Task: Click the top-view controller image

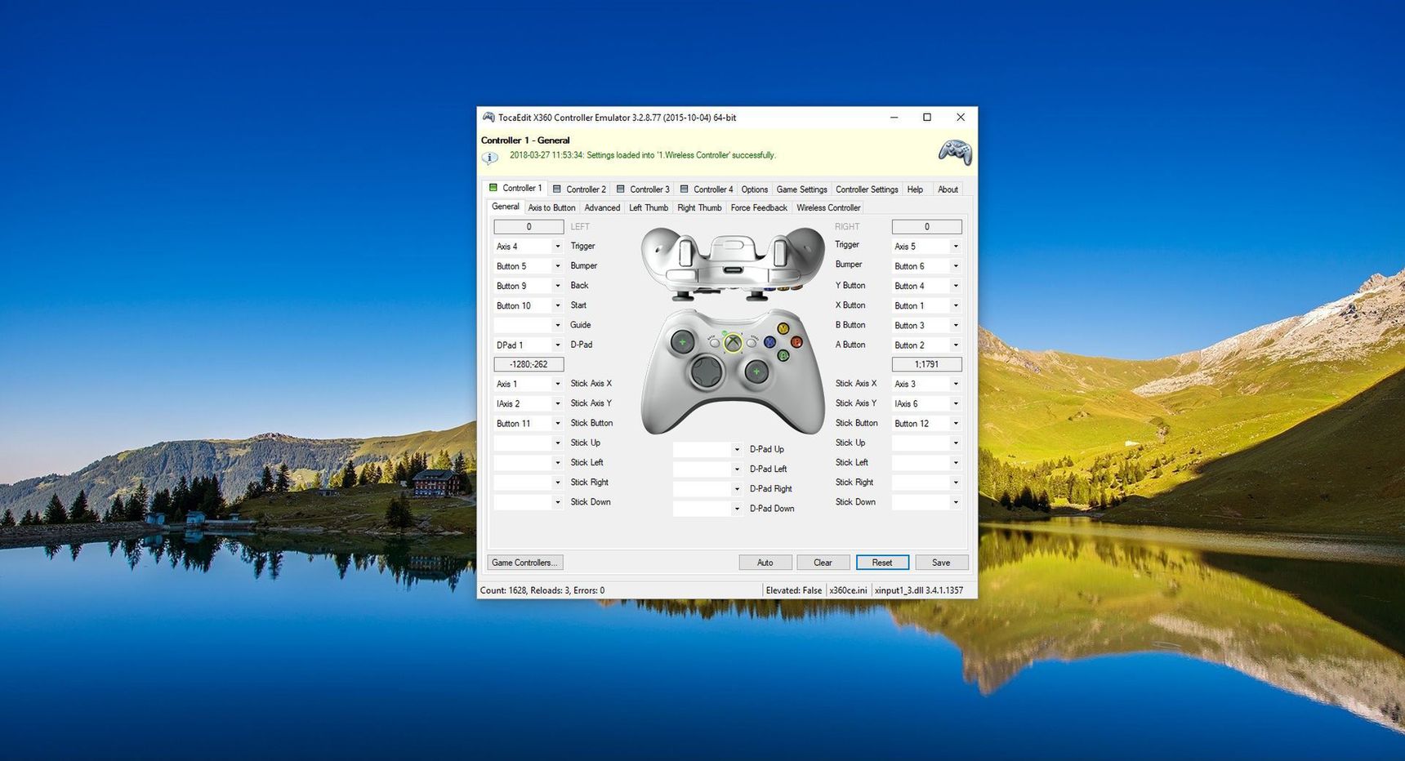Action: point(733,263)
